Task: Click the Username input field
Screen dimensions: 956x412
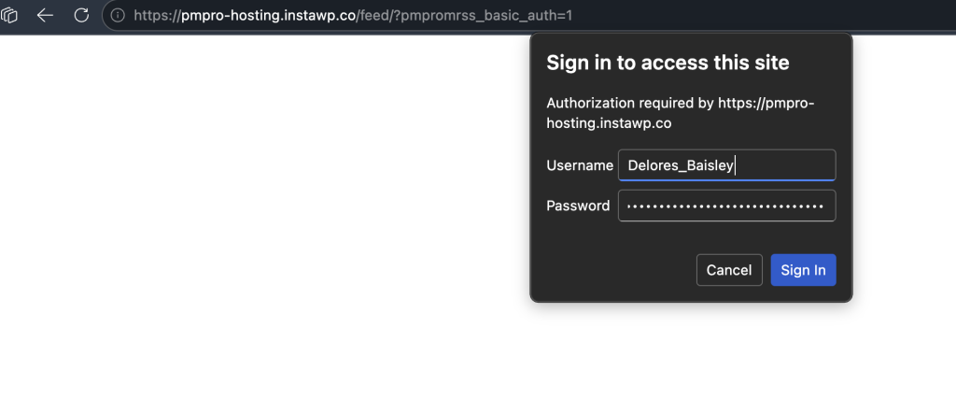Action: [784, 165]
